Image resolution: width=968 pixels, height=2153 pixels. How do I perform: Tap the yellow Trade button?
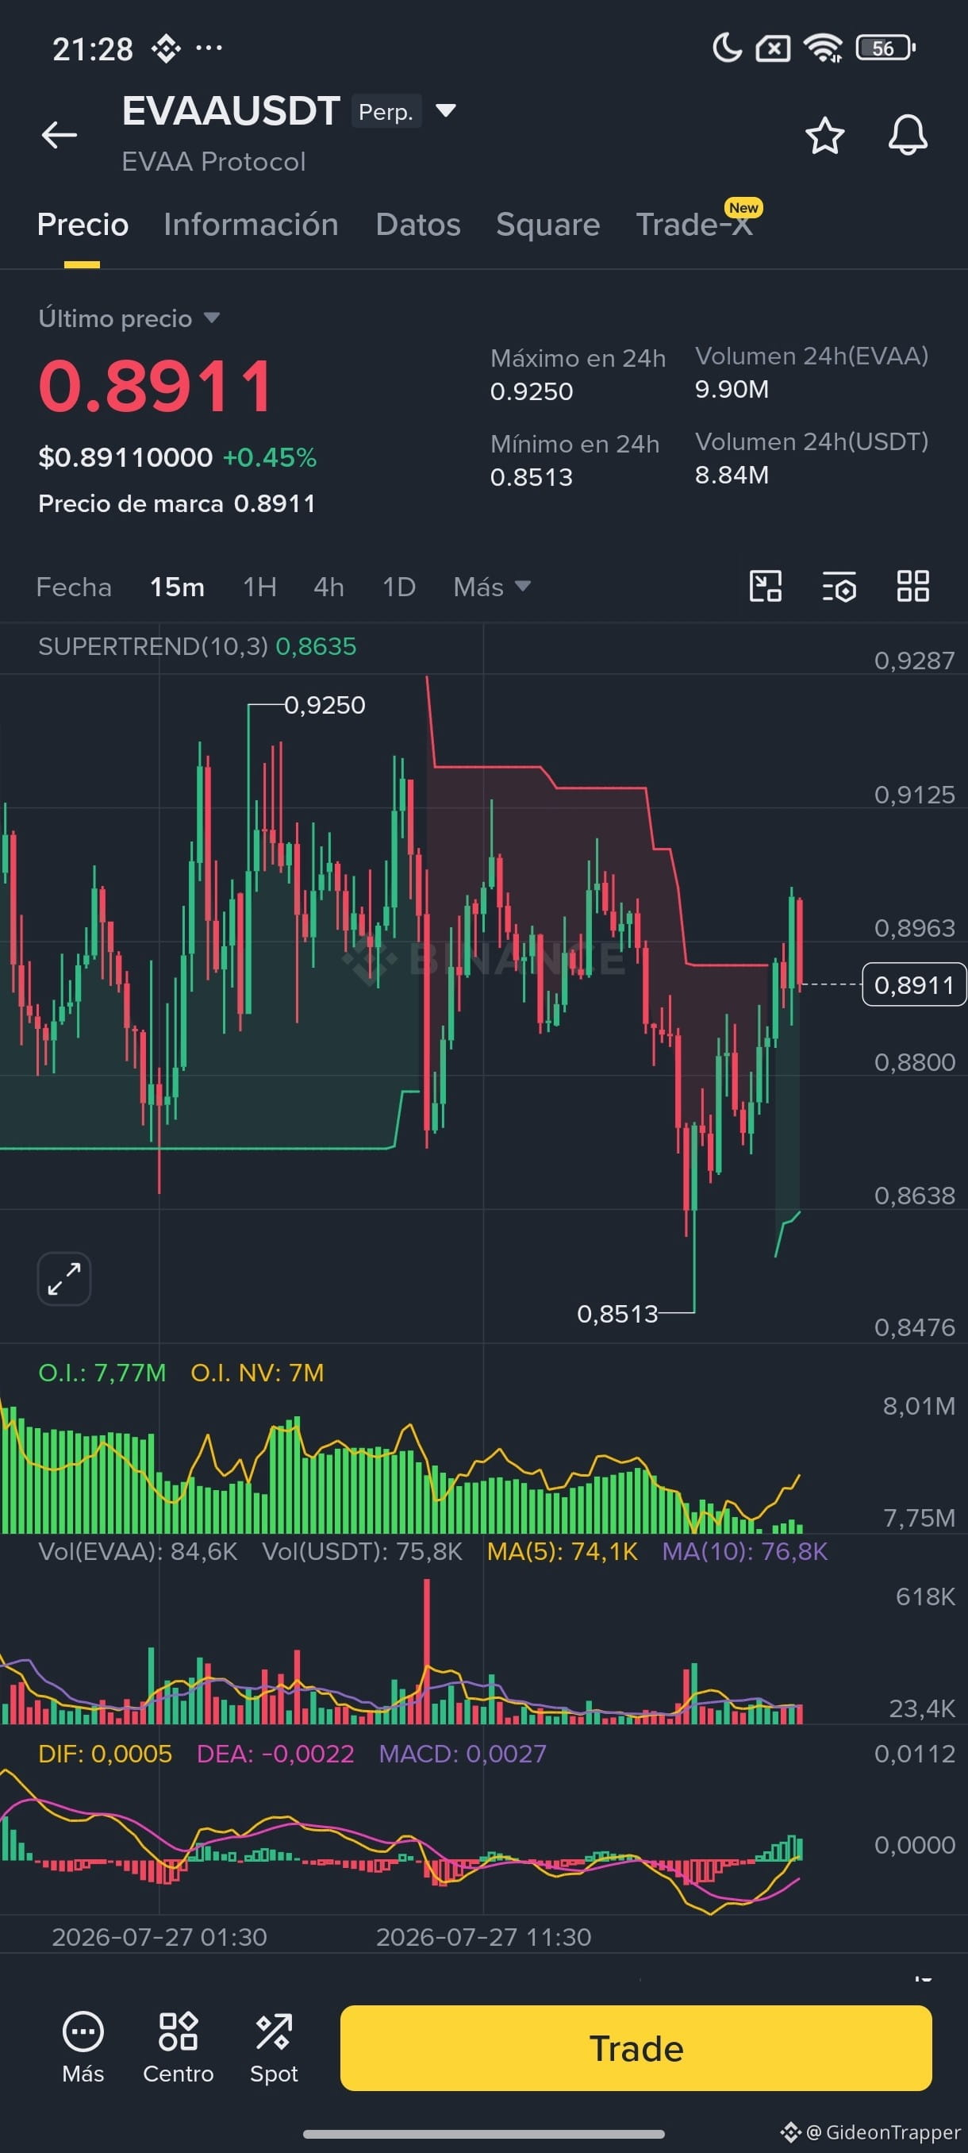636,2047
